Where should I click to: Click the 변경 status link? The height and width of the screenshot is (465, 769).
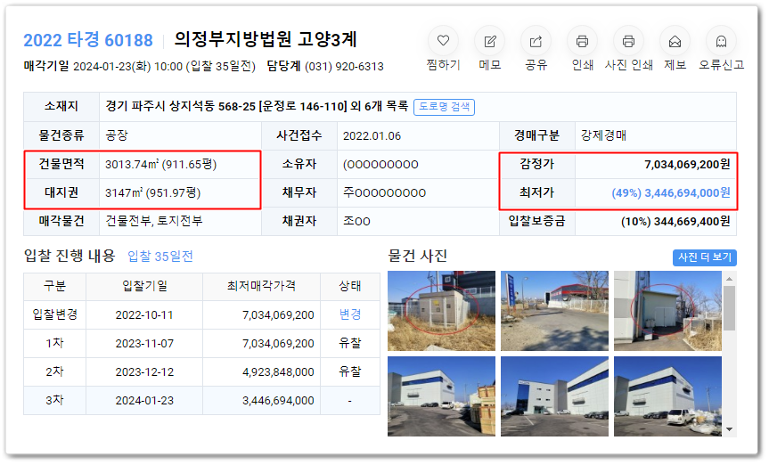[350, 314]
